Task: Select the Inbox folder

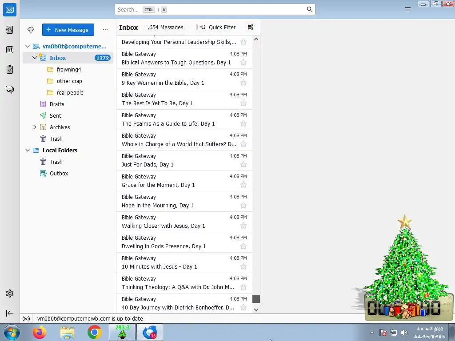Action: point(68,58)
